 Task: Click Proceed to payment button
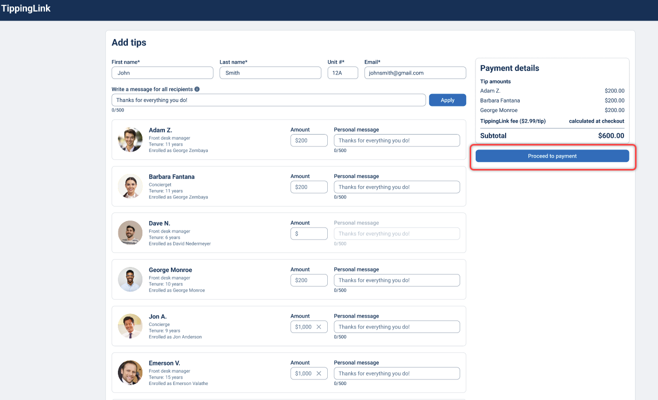(x=552, y=156)
